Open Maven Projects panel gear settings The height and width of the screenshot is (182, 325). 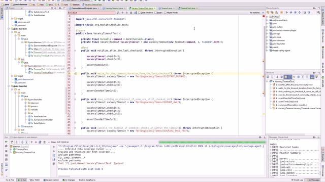314,8
